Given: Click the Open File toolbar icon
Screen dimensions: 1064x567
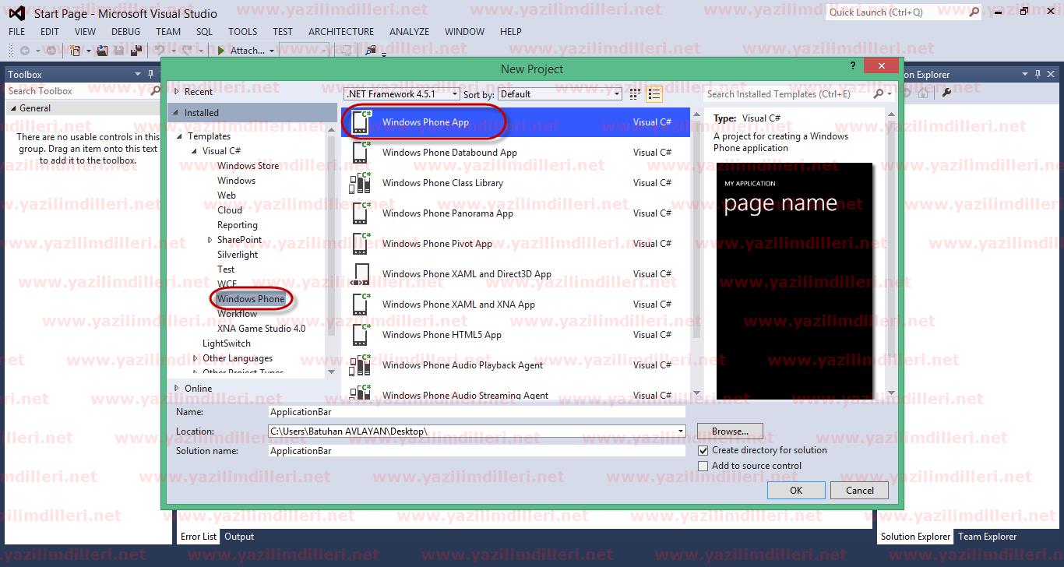Looking at the screenshot, I should coord(103,51).
